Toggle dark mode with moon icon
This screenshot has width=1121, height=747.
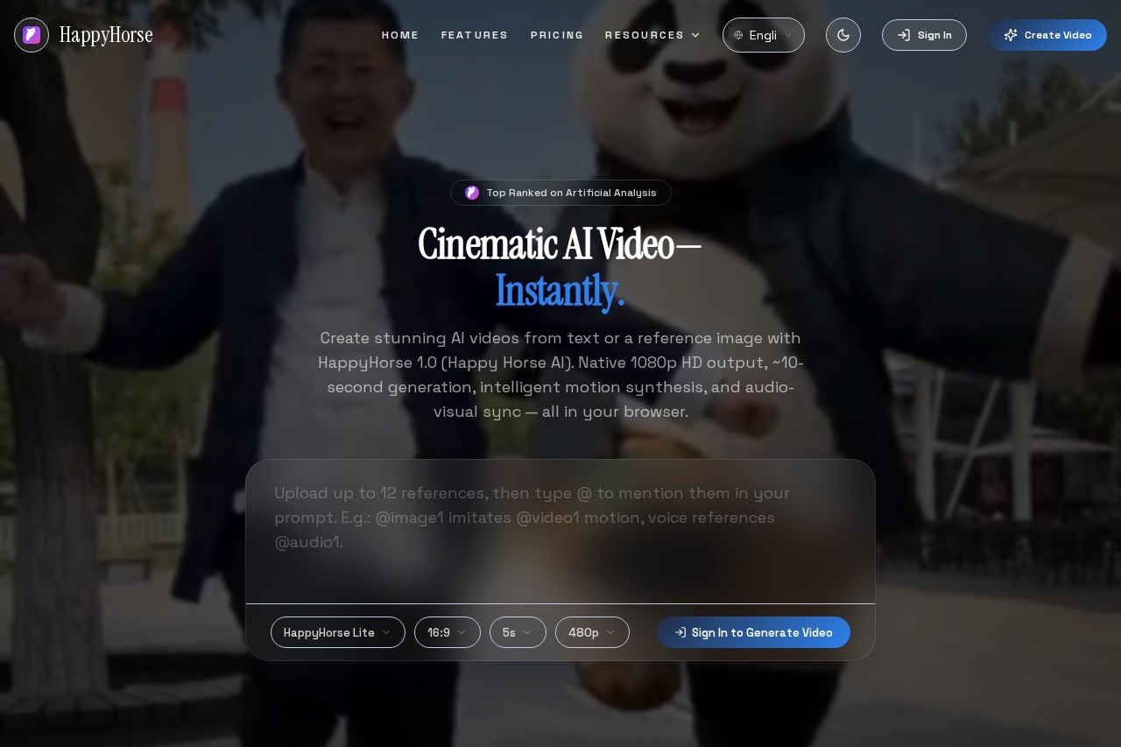click(x=843, y=35)
